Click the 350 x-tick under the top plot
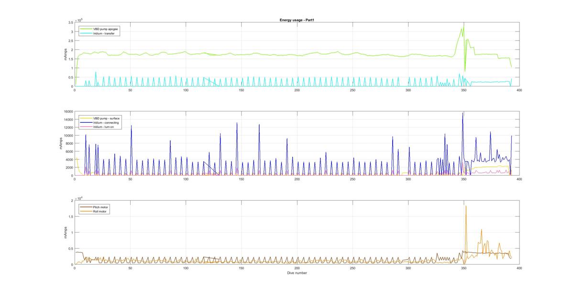574x297 pixels. [464, 90]
